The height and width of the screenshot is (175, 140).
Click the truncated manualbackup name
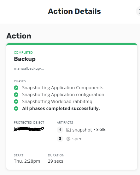coord(29,68)
